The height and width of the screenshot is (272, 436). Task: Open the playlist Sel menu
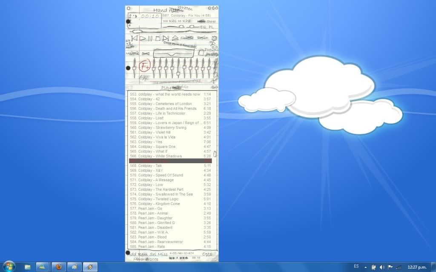[x=153, y=254]
